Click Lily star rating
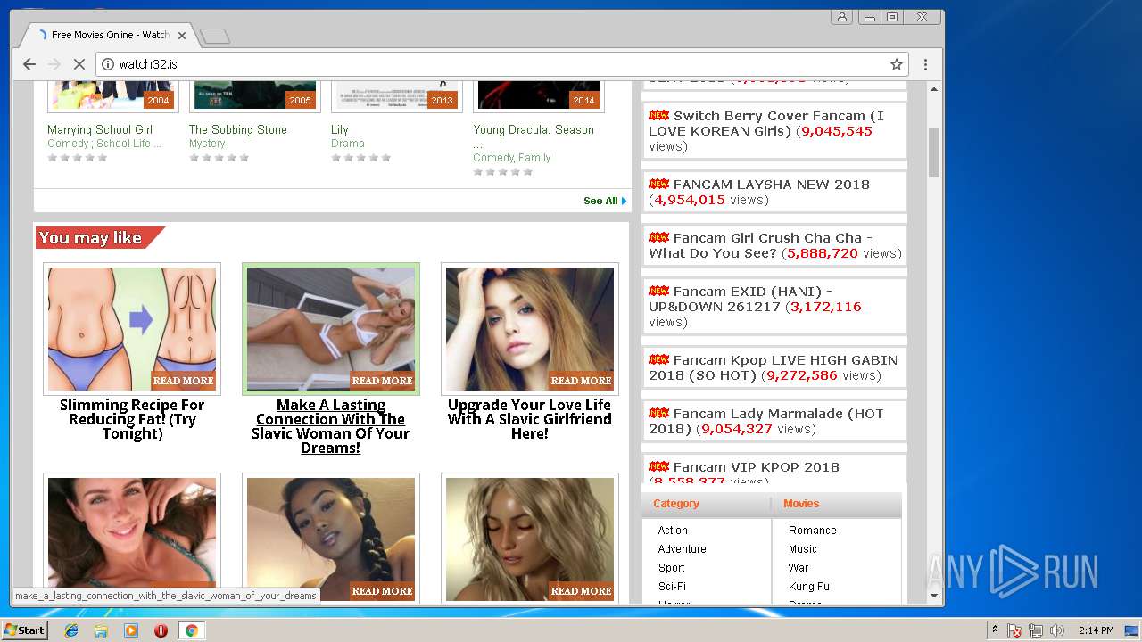Image resolution: width=1142 pixels, height=642 pixels. point(361,158)
